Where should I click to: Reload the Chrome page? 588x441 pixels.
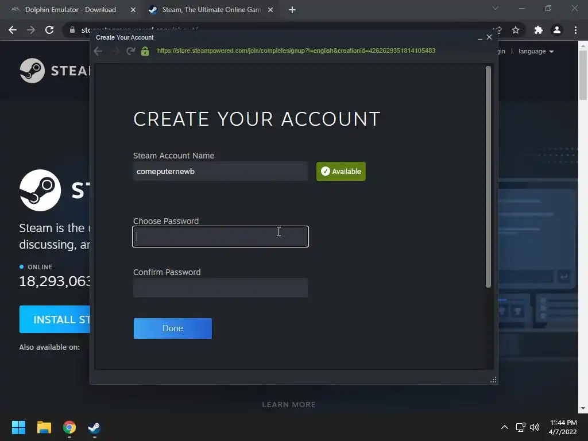click(x=49, y=30)
